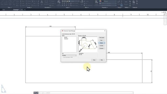Click the Move tool in Modify panel
Screen dimensions: 167x94
(x=22, y=1)
